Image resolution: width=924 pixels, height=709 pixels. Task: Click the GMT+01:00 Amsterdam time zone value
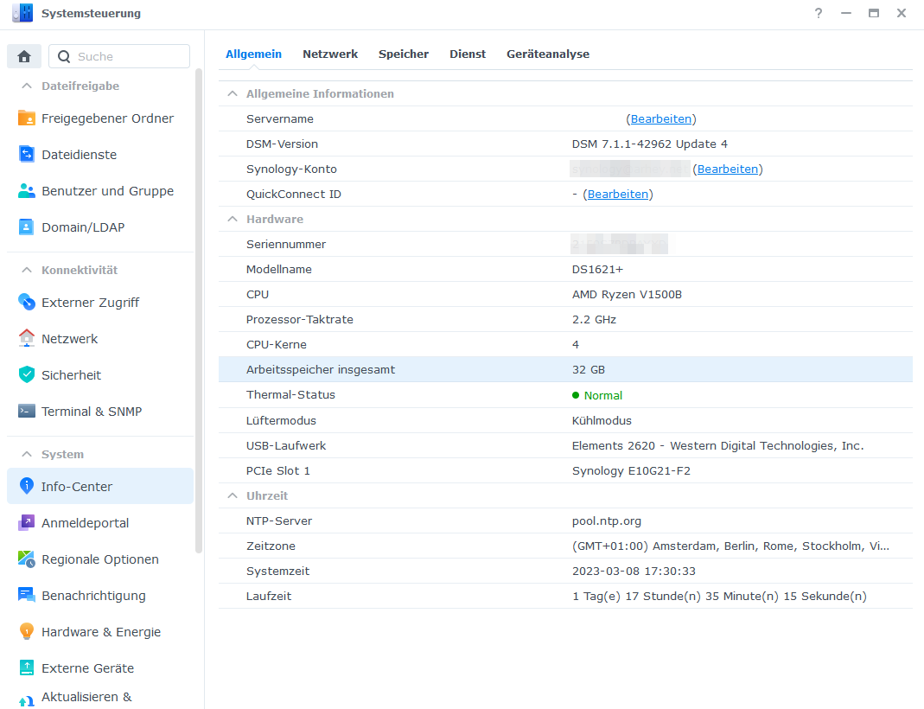coord(730,546)
